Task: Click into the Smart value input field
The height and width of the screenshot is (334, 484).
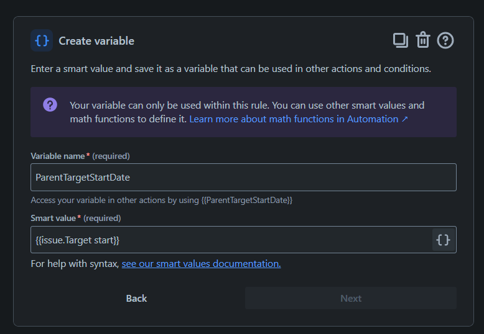Action: click(230, 240)
